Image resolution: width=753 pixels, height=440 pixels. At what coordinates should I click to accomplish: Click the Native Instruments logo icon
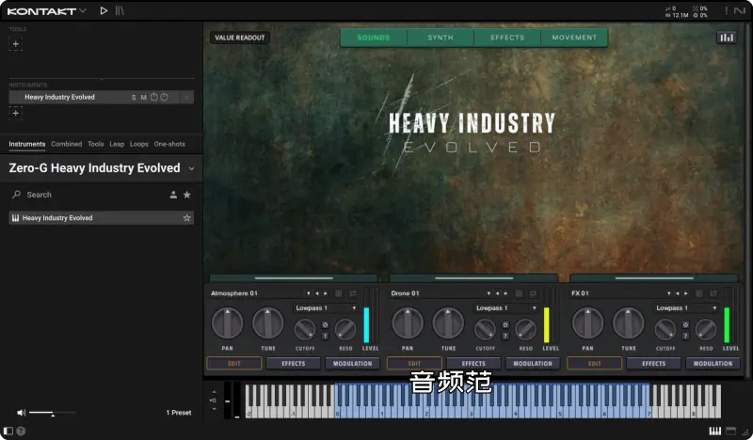click(x=739, y=10)
